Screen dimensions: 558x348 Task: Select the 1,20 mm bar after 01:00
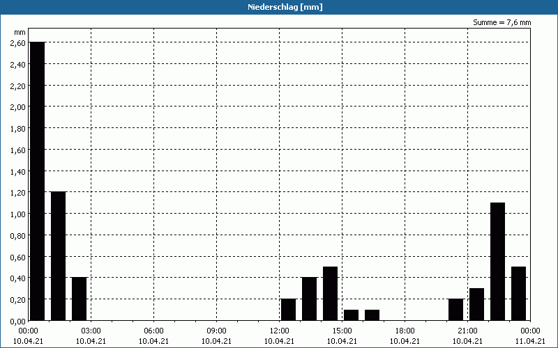[59, 256]
